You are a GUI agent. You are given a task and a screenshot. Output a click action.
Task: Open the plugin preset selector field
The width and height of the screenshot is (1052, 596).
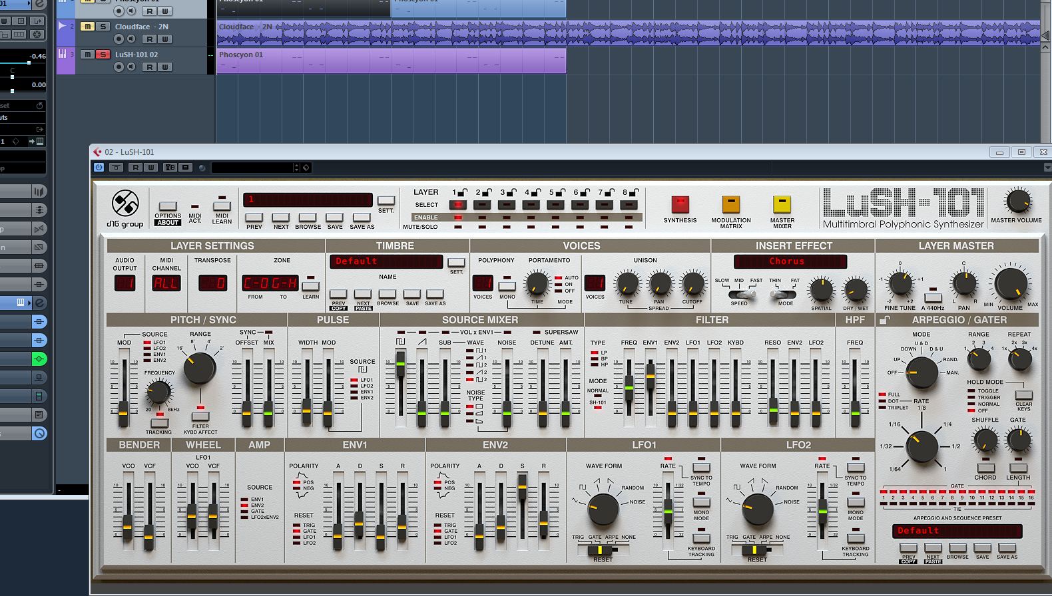click(x=253, y=168)
